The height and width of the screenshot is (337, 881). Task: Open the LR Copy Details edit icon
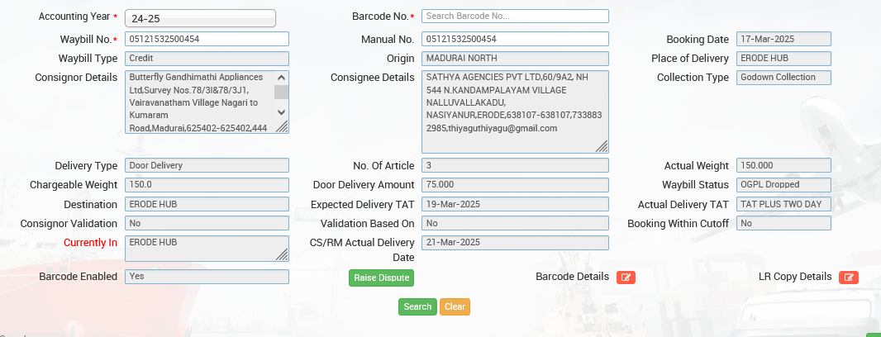(849, 278)
